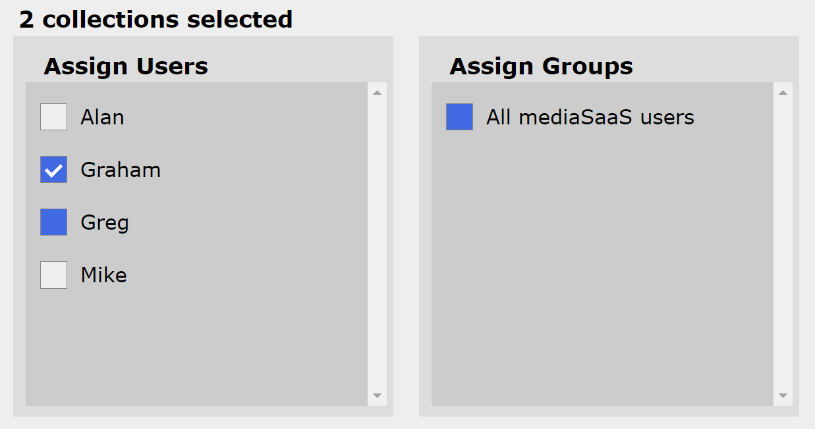Toggle the Greg user checkbox
Screen dimensions: 815x429
click(53, 222)
